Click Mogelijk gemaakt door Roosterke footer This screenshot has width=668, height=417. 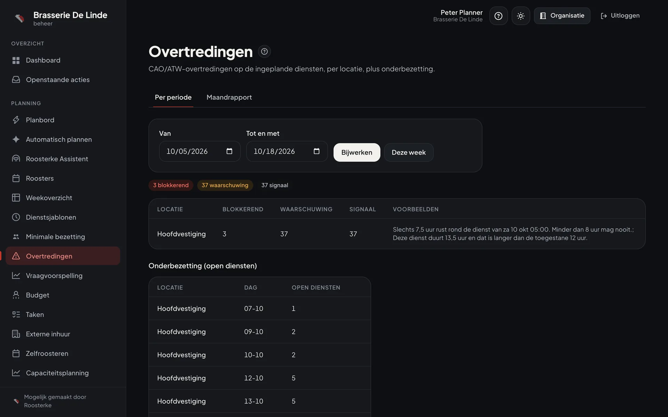pos(63,401)
